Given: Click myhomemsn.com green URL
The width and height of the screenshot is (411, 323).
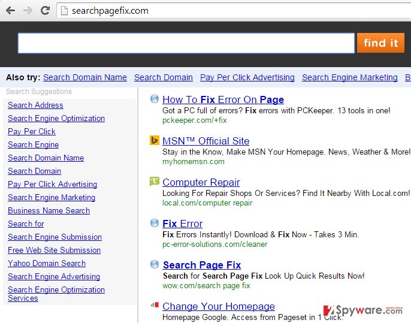Looking at the screenshot, I should point(194,162).
